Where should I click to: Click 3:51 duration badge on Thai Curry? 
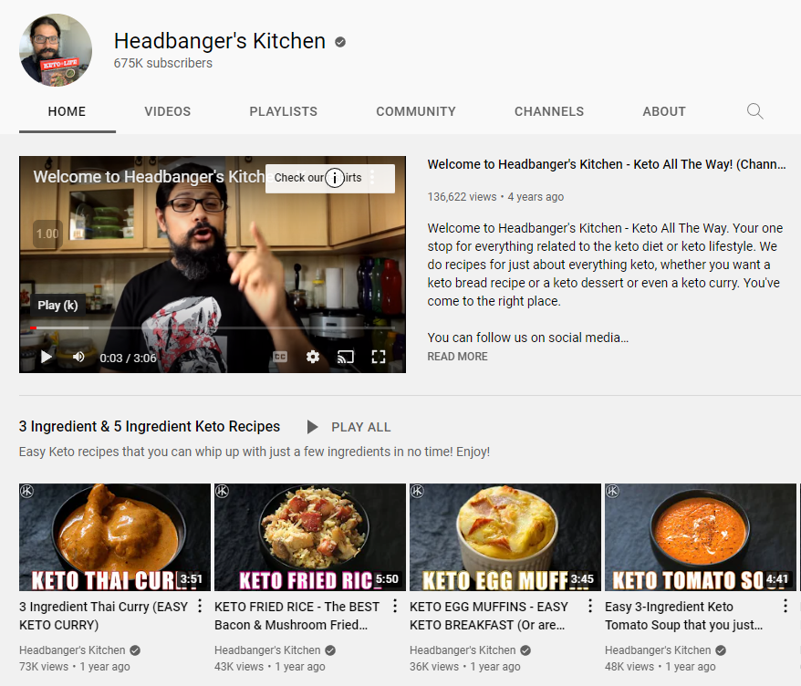191,579
